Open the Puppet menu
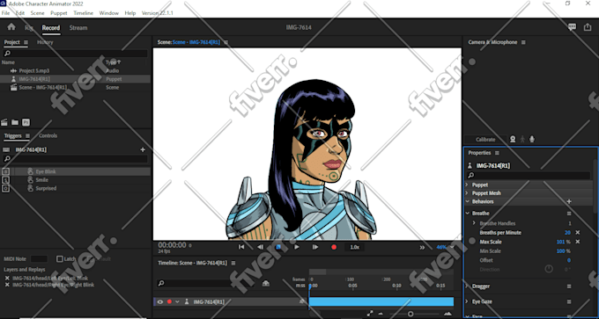The image size is (599, 319). (58, 13)
